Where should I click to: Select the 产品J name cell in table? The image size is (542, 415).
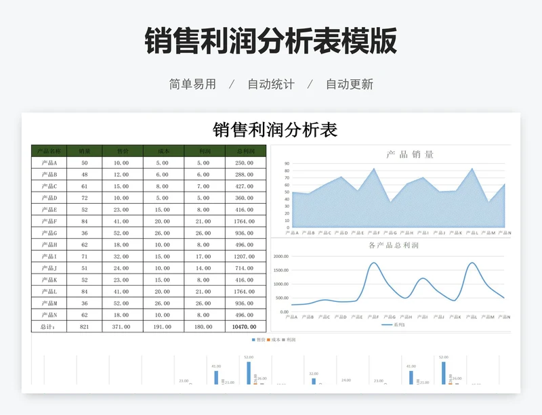coord(49,268)
